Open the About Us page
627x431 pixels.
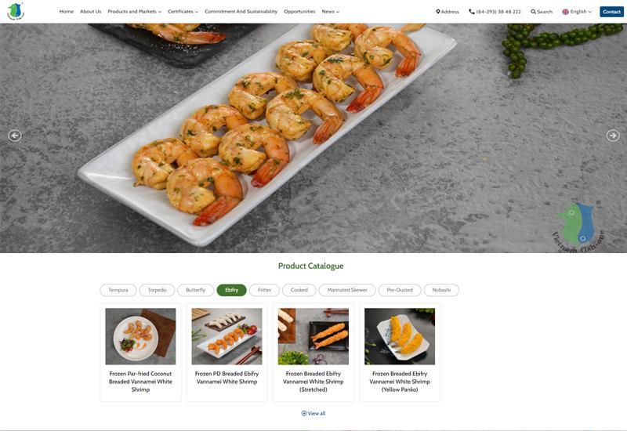click(90, 12)
